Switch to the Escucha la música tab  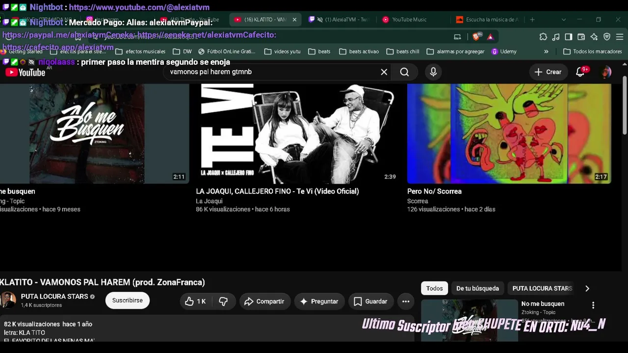pyautogui.click(x=487, y=20)
